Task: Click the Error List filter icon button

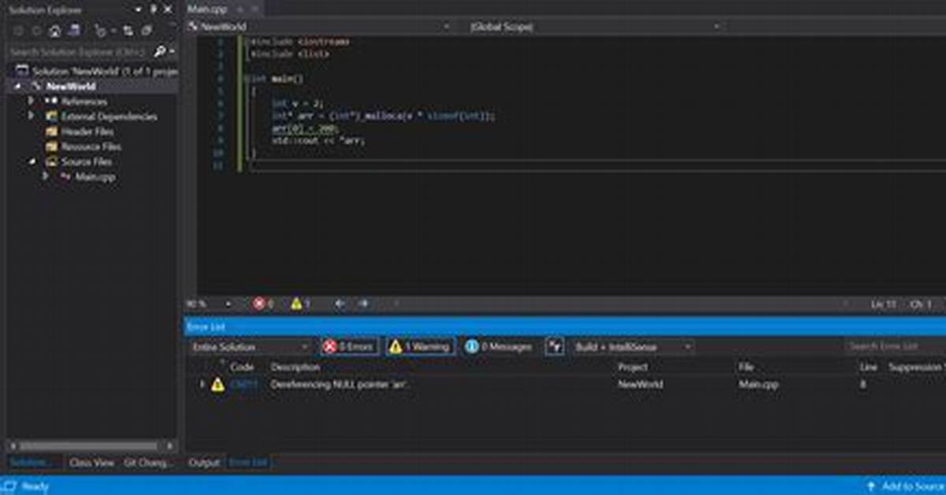Action: click(554, 347)
